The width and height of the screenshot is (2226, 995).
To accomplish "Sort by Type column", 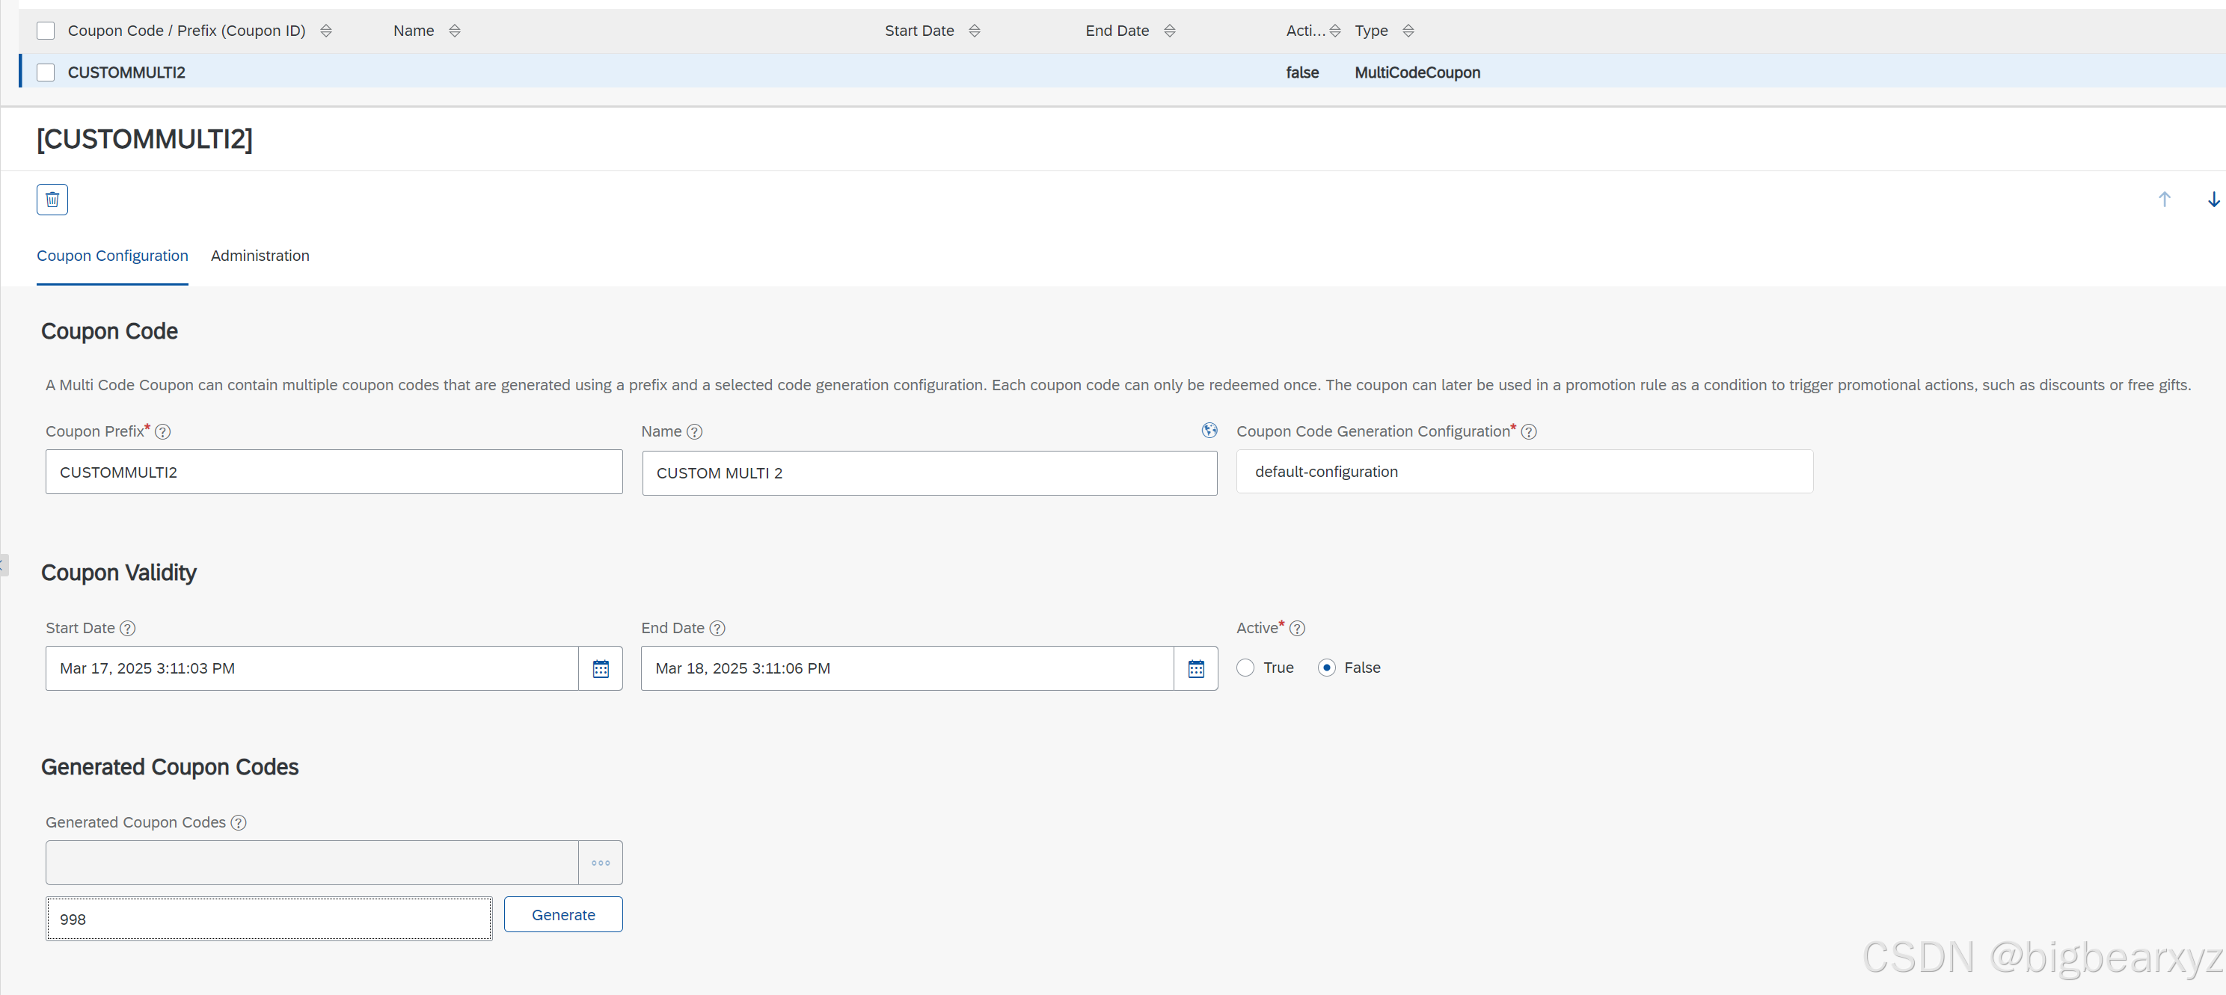I will 1408,31.
